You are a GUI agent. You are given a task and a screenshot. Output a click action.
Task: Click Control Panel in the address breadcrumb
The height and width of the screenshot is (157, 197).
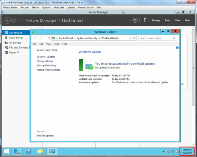tap(66, 38)
